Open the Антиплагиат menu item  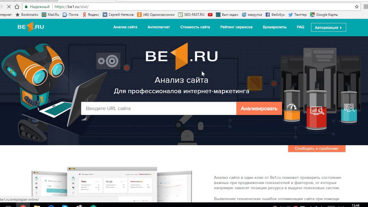(159, 27)
